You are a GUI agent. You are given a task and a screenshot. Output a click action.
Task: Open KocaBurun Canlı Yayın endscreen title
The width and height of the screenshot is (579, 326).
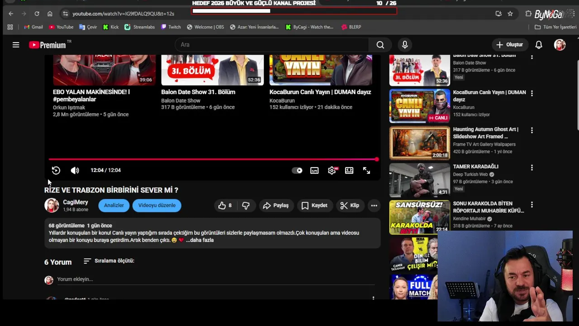(320, 92)
